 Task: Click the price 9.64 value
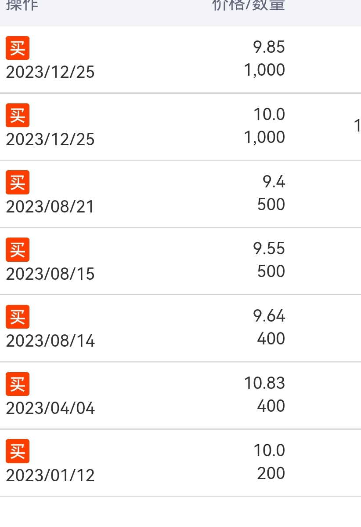269,316
